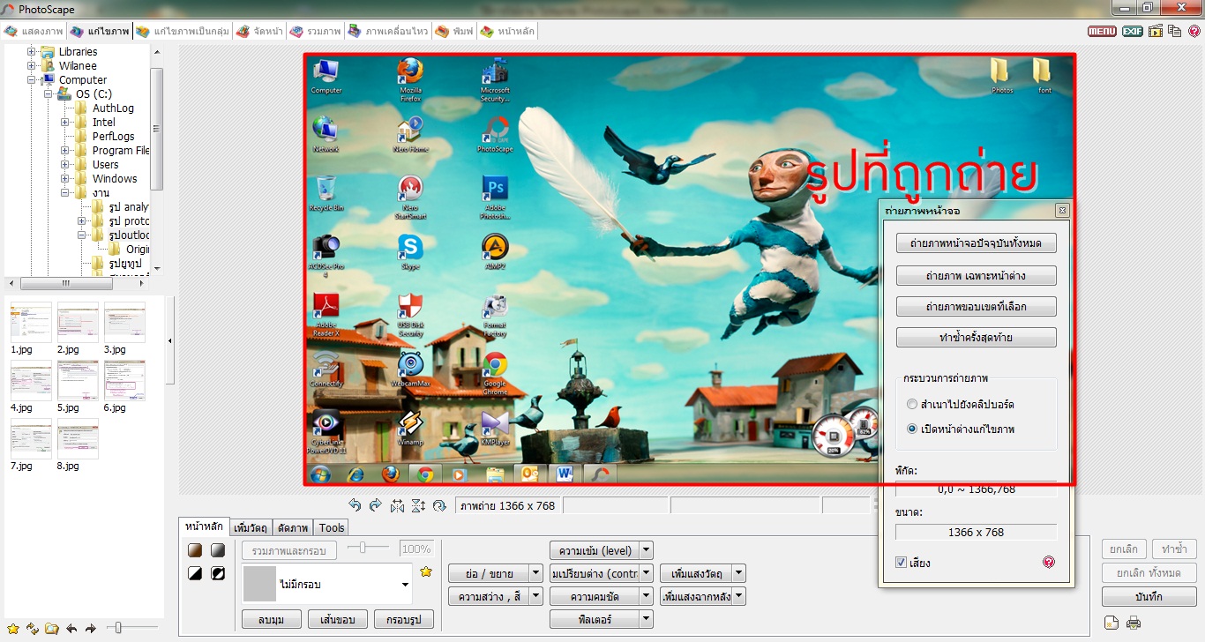This screenshot has height=642, width=1205.
Task: Click the open folder icon under thumbnails
Action: (x=52, y=629)
